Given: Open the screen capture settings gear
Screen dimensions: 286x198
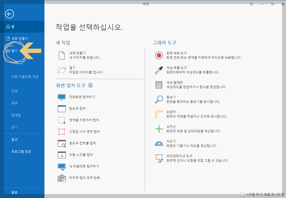Looking at the screenshot, I should point(90,85).
